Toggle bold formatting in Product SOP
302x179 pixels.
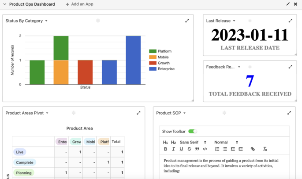[x=166, y=149]
